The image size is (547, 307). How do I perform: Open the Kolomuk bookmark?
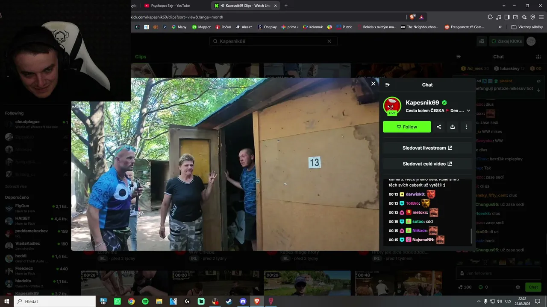pos(313,27)
